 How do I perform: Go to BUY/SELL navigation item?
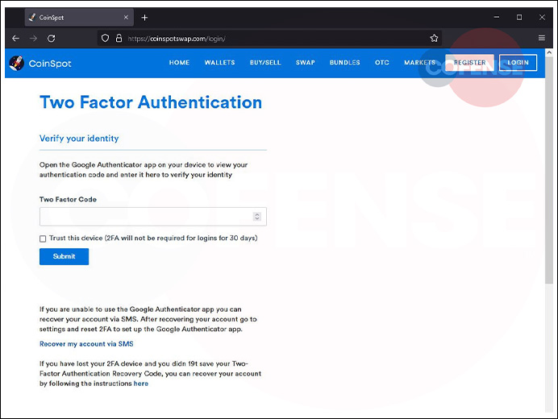coord(265,63)
